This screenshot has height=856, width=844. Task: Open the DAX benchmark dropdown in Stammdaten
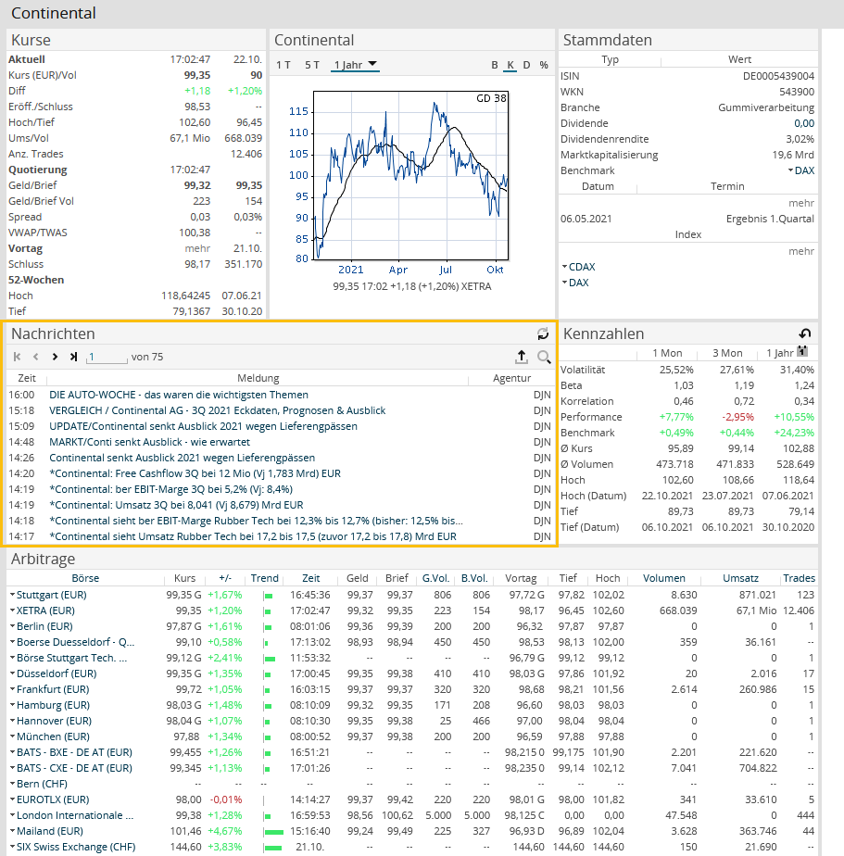801,170
